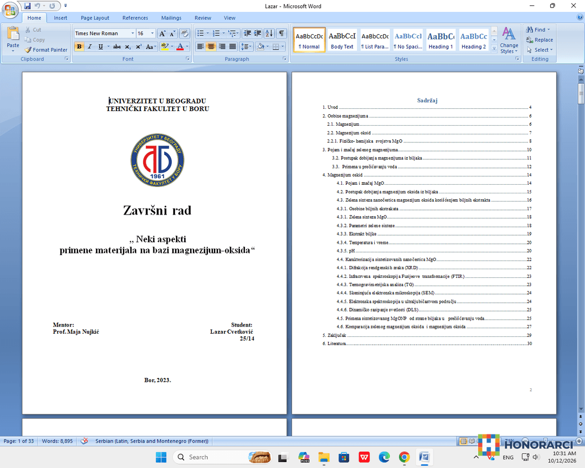Viewport: 585px width, 468px height.
Task: Click Decrease Indent icon
Action: tap(247, 34)
